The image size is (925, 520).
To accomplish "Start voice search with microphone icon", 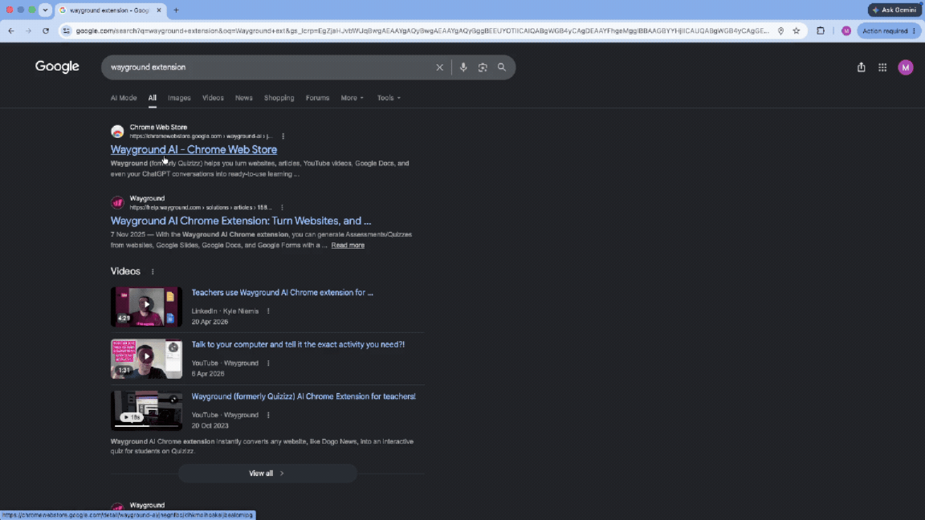I will pyautogui.click(x=463, y=67).
